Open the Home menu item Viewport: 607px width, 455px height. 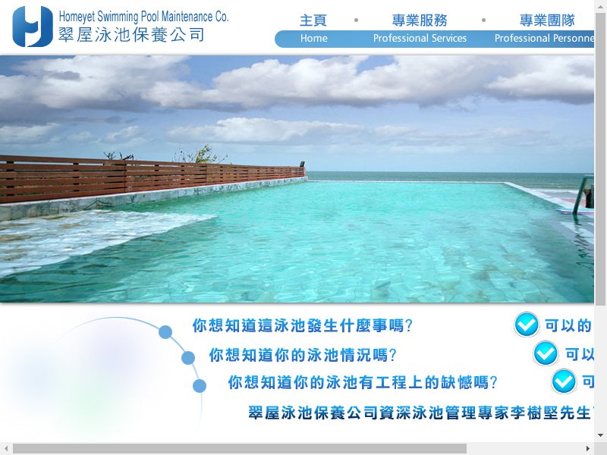coord(313,39)
